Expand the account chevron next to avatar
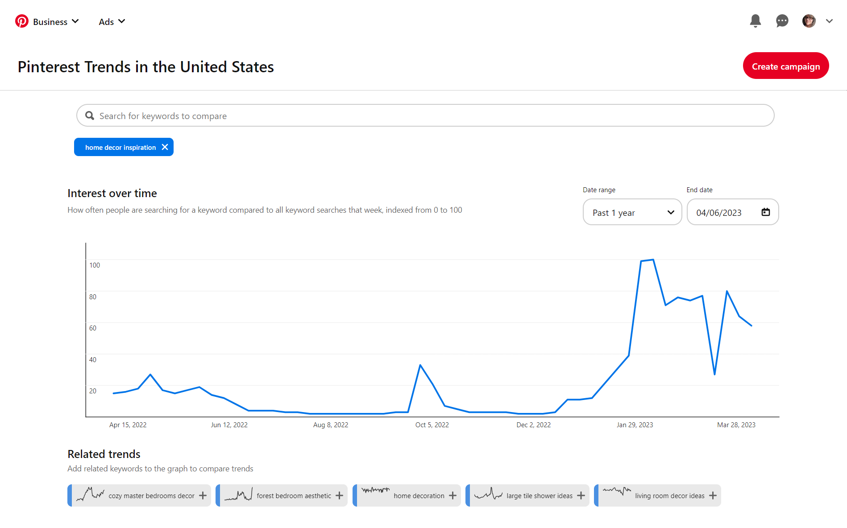This screenshot has width=847, height=528. [829, 21]
